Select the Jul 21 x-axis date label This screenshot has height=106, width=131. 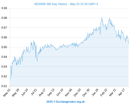click(x=34, y=92)
